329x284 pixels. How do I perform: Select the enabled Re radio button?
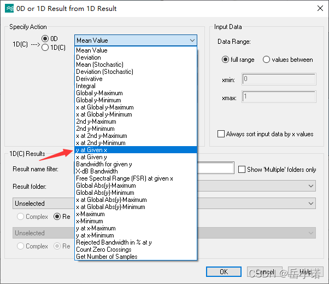point(57,216)
